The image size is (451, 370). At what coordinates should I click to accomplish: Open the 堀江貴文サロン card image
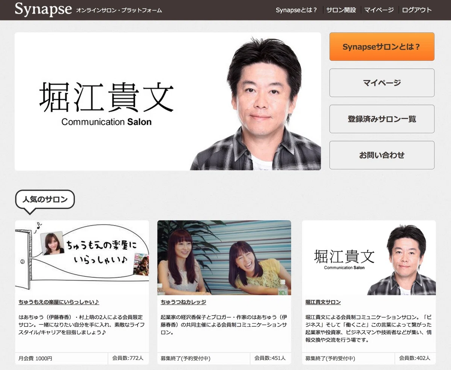tap(369, 257)
